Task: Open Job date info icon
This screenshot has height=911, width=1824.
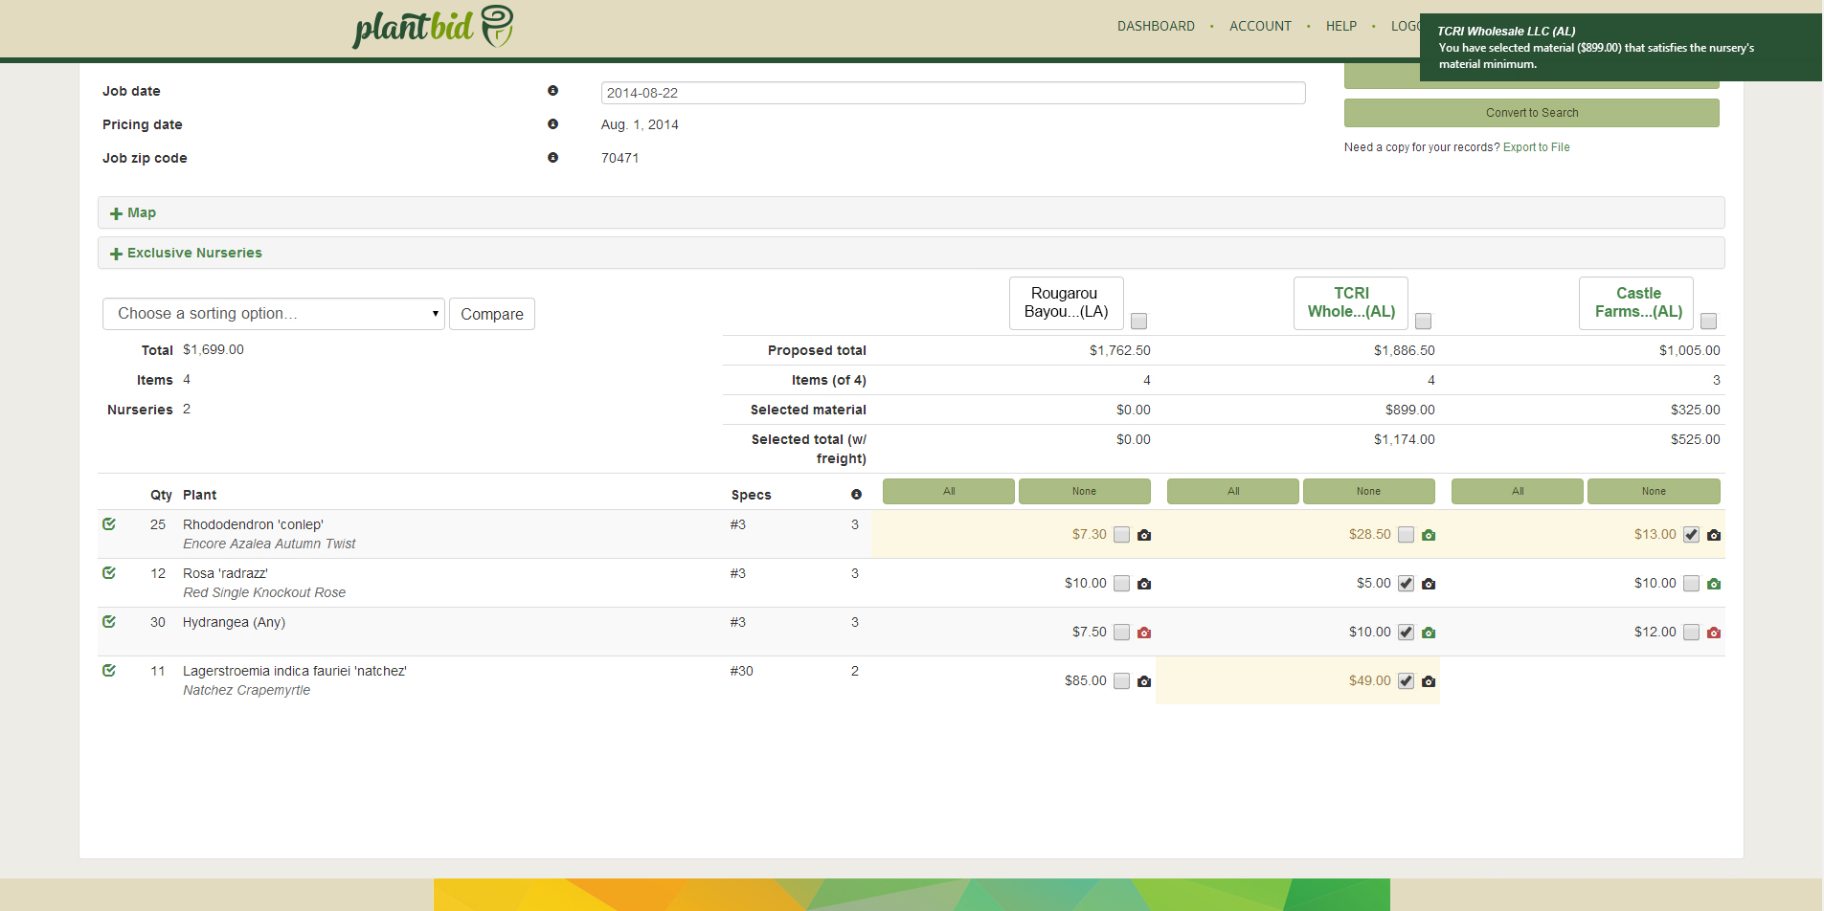Action: click(x=552, y=91)
